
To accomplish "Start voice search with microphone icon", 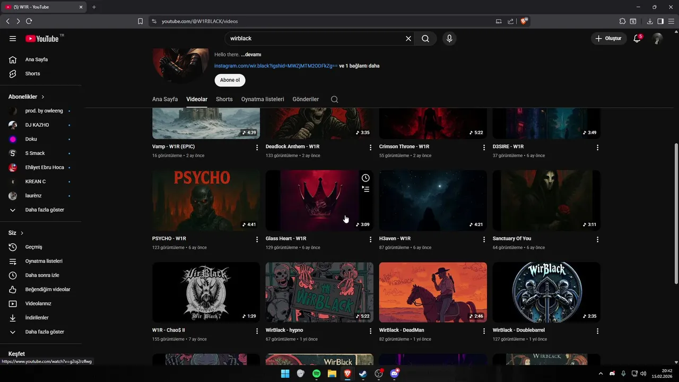I will [449, 39].
